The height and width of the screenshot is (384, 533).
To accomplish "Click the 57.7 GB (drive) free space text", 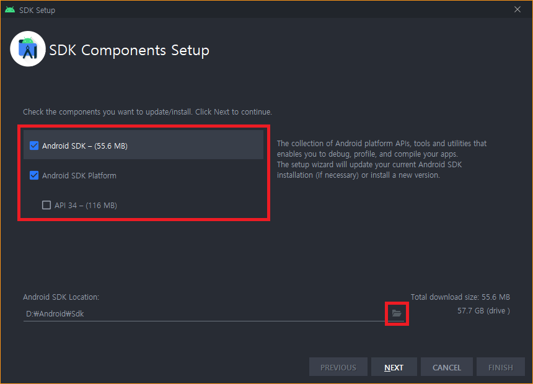I will pyautogui.click(x=483, y=310).
